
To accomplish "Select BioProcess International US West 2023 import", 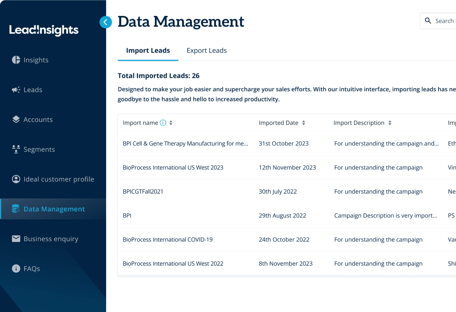I will coord(173,167).
